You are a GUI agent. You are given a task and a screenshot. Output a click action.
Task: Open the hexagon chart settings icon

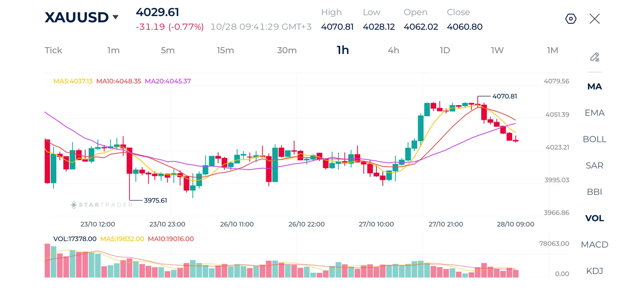[571, 19]
